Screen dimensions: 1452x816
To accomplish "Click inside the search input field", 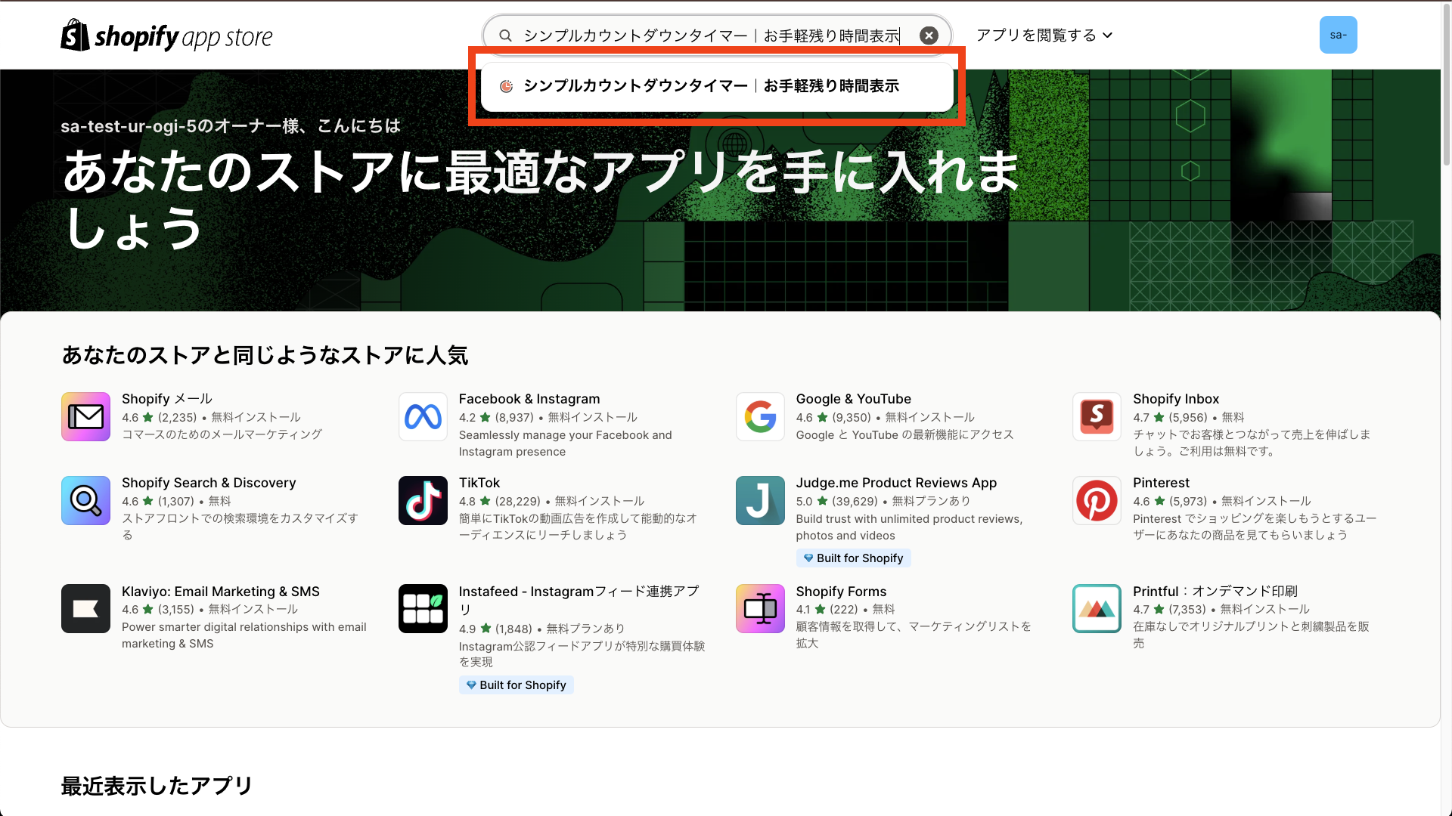I will 711,35.
